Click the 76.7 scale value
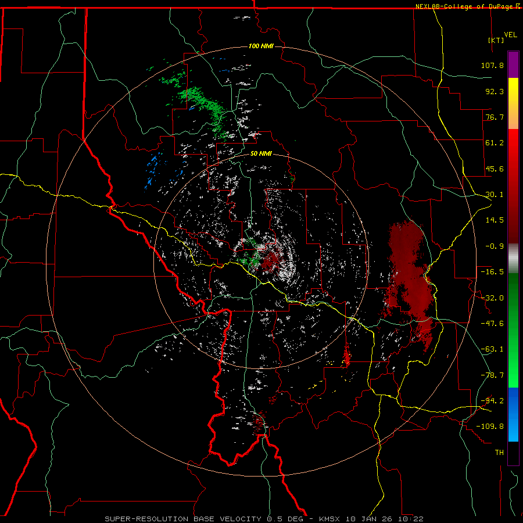The height and width of the screenshot is (523, 523). point(495,117)
